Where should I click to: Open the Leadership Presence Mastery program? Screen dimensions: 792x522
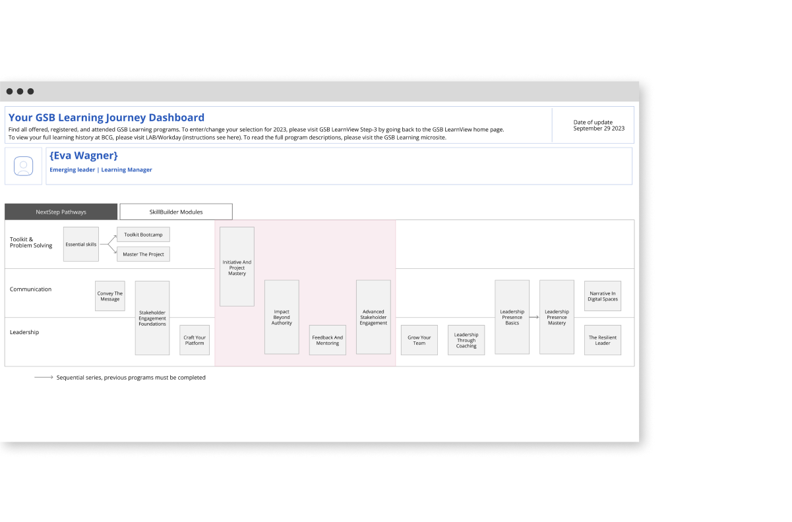pos(557,317)
